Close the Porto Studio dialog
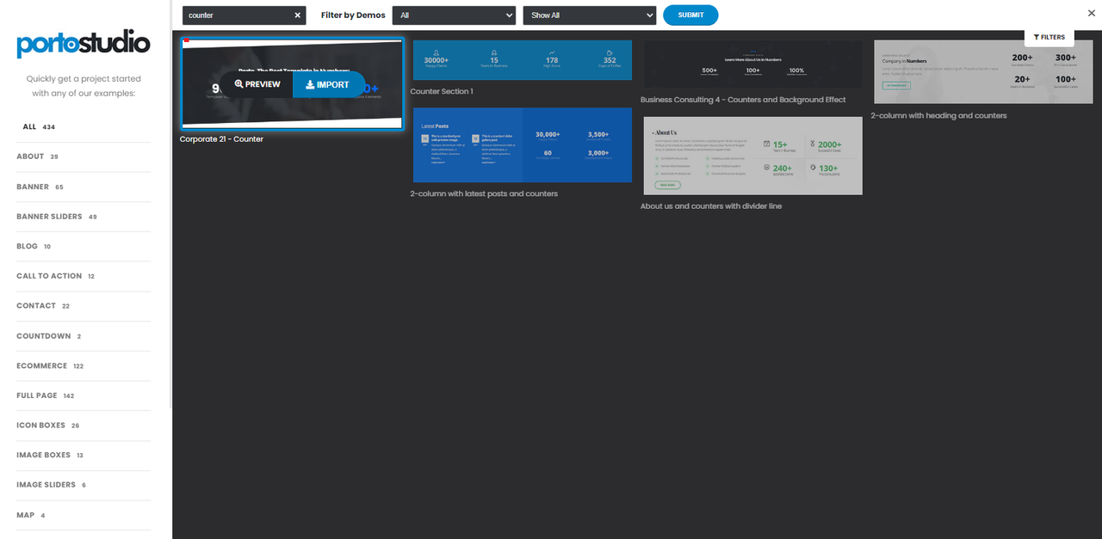The image size is (1102, 539). click(1092, 13)
